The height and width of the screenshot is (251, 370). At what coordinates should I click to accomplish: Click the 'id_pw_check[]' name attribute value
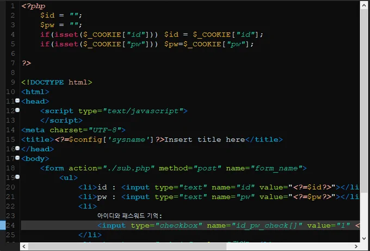point(267,225)
